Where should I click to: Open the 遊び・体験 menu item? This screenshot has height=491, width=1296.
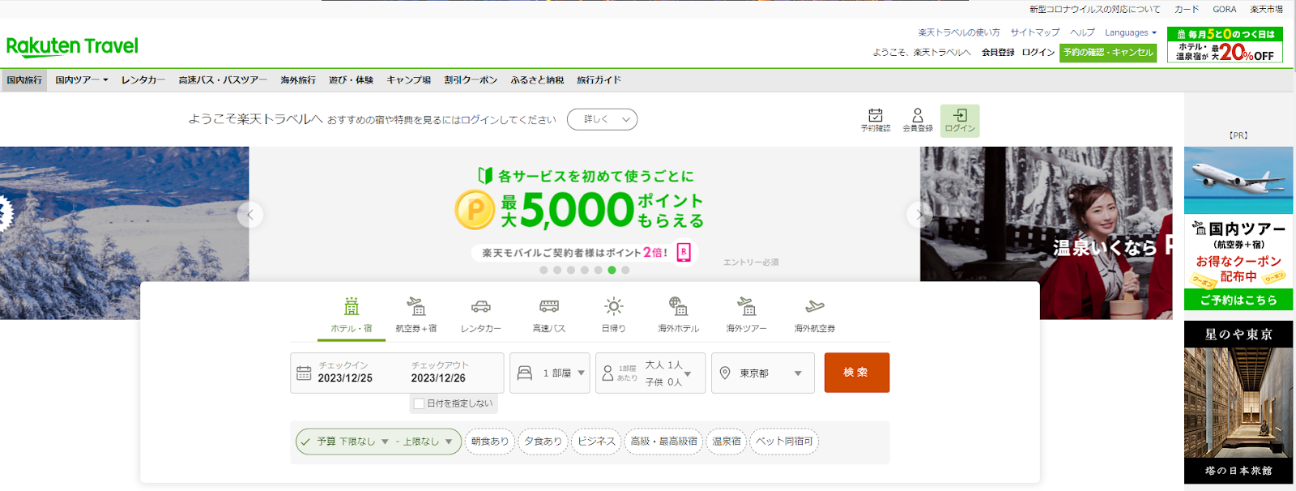coord(351,80)
